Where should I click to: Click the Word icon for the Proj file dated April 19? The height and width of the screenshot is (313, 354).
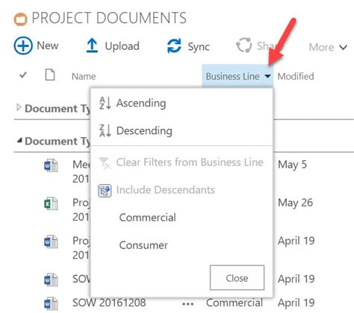(51, 242)
